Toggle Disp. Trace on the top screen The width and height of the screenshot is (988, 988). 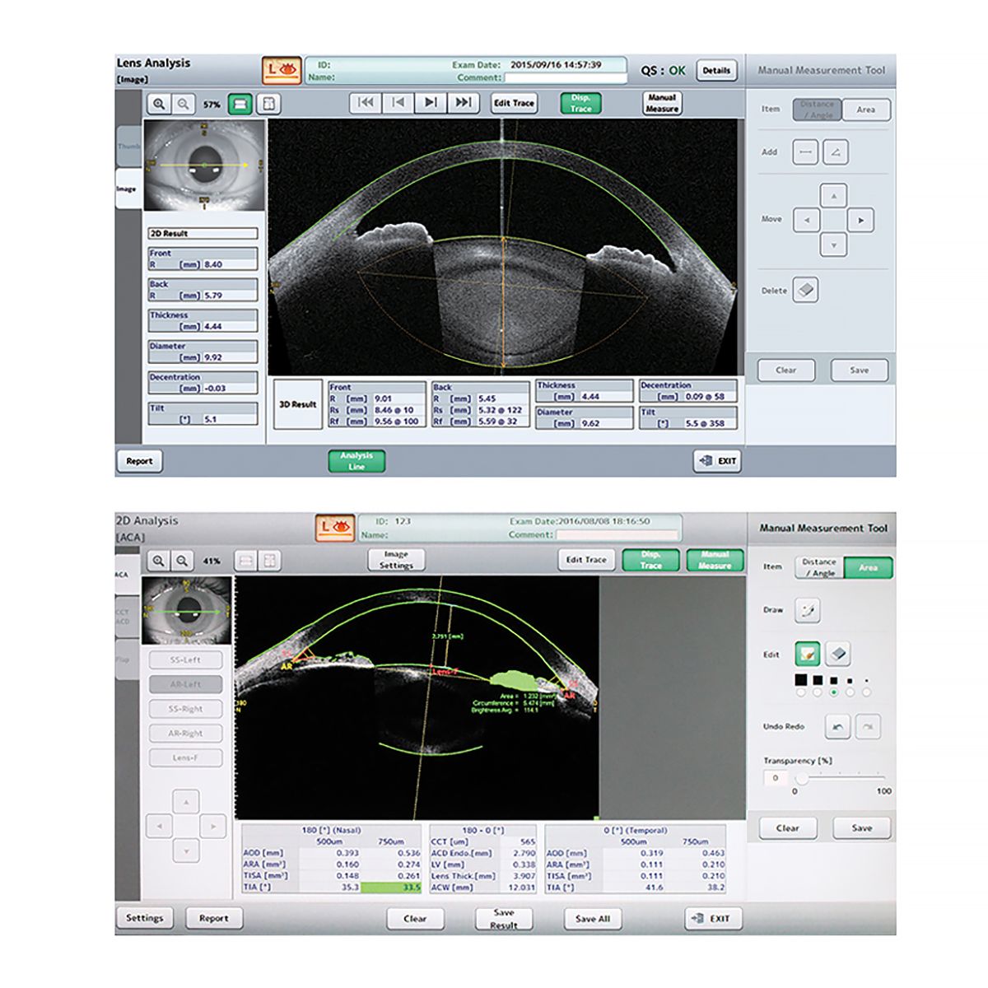tap(581, 102)
